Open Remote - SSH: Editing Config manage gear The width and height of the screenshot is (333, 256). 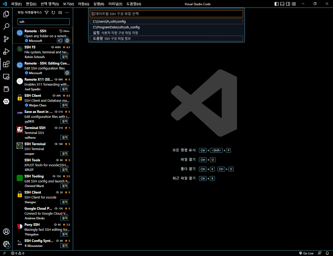point(67,73)
